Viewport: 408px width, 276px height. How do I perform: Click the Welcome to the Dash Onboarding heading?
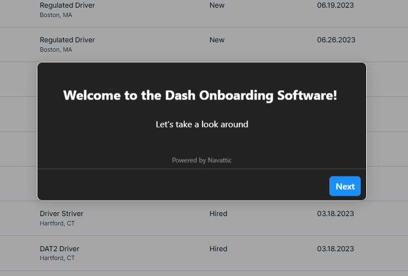pos(200,95)
